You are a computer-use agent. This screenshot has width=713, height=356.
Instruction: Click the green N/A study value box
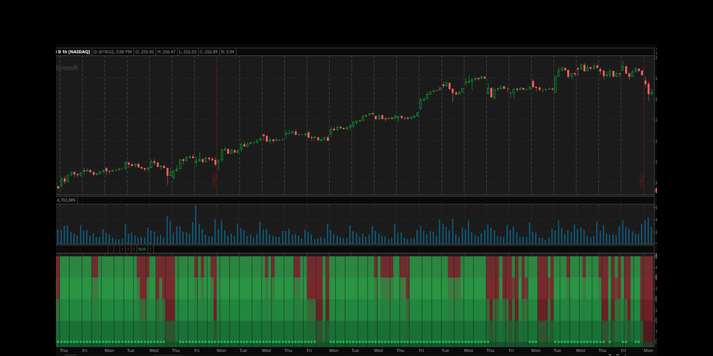pyautogui.click(x=142, y=249)
